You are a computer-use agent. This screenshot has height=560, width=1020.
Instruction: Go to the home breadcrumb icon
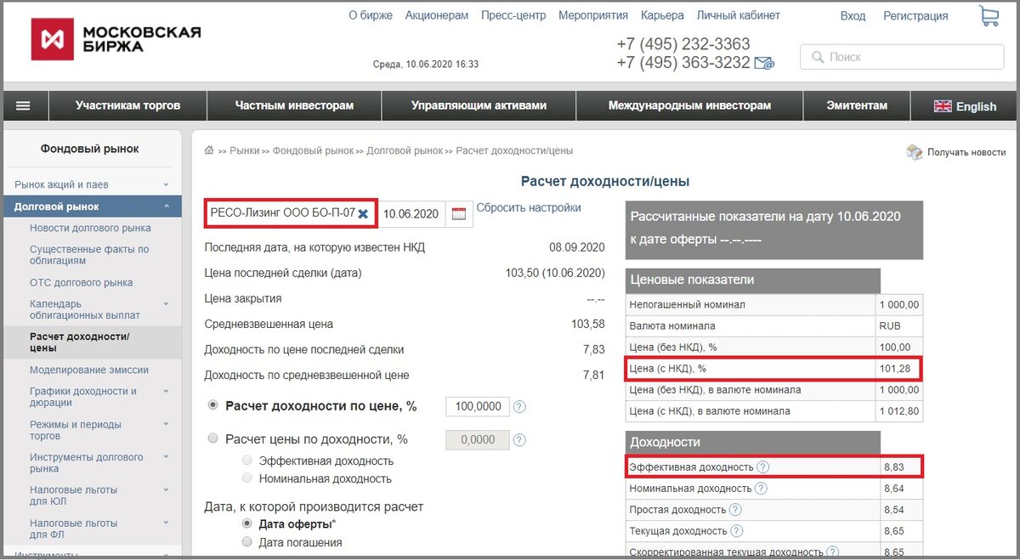pyautogui.click(x=209, y=150)
